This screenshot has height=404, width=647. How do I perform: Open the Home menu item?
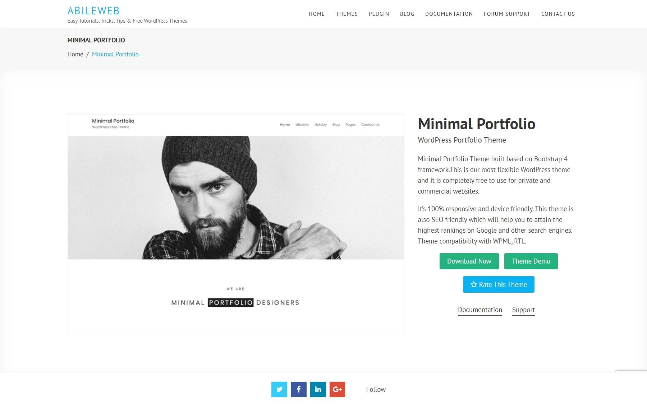[x=317, y=14]
